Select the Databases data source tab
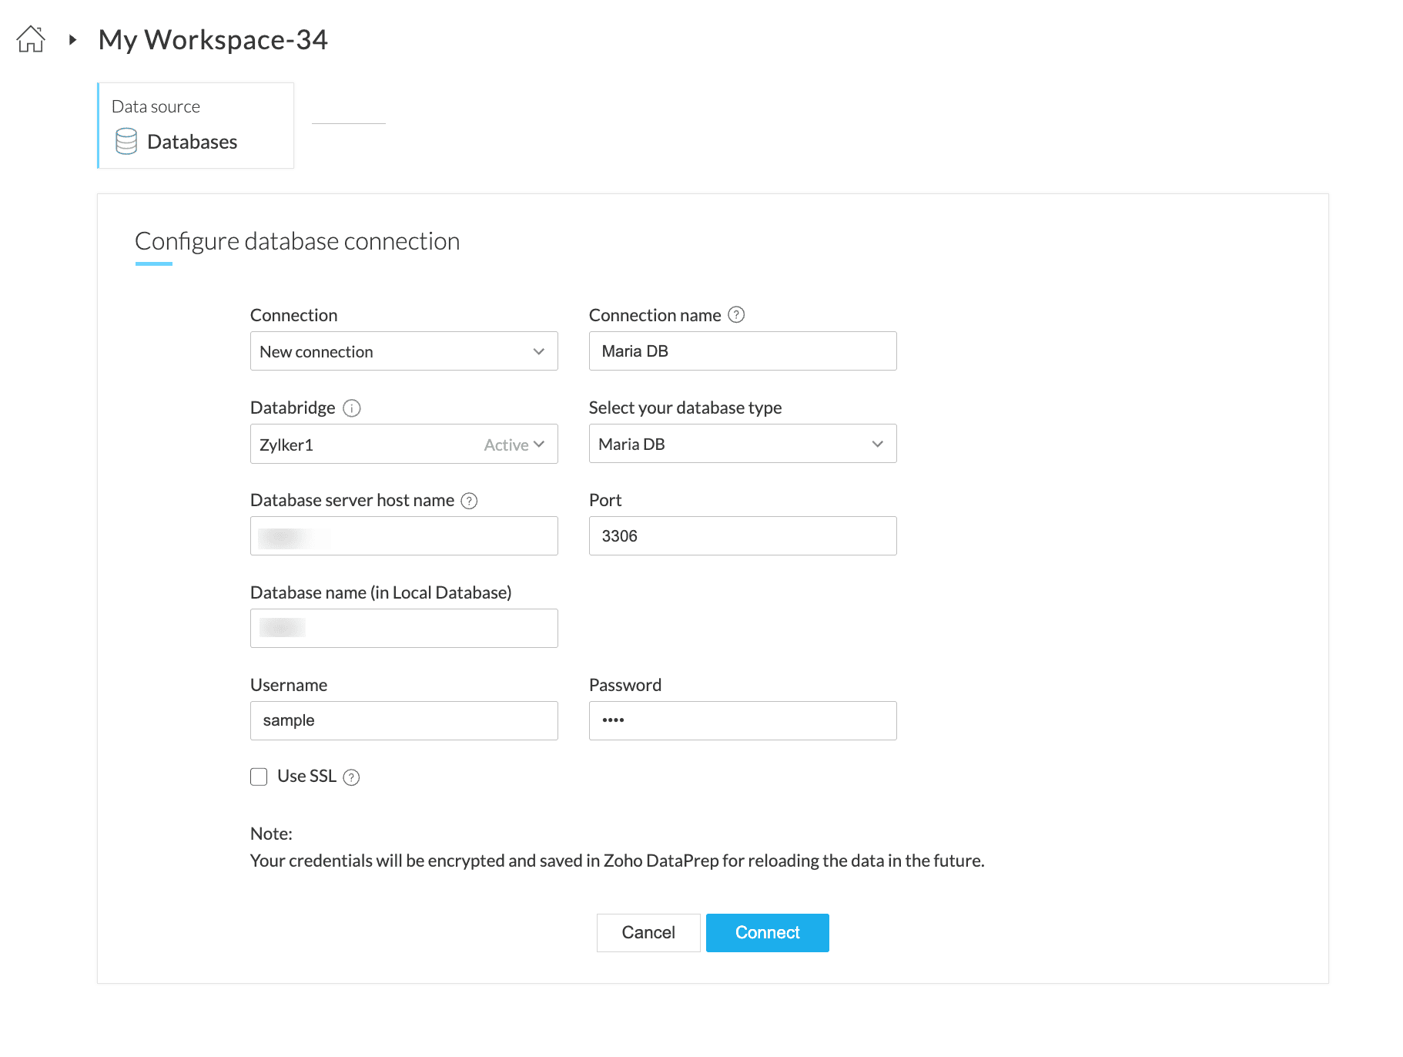Screen dimensions: 1403x1057 196,126
